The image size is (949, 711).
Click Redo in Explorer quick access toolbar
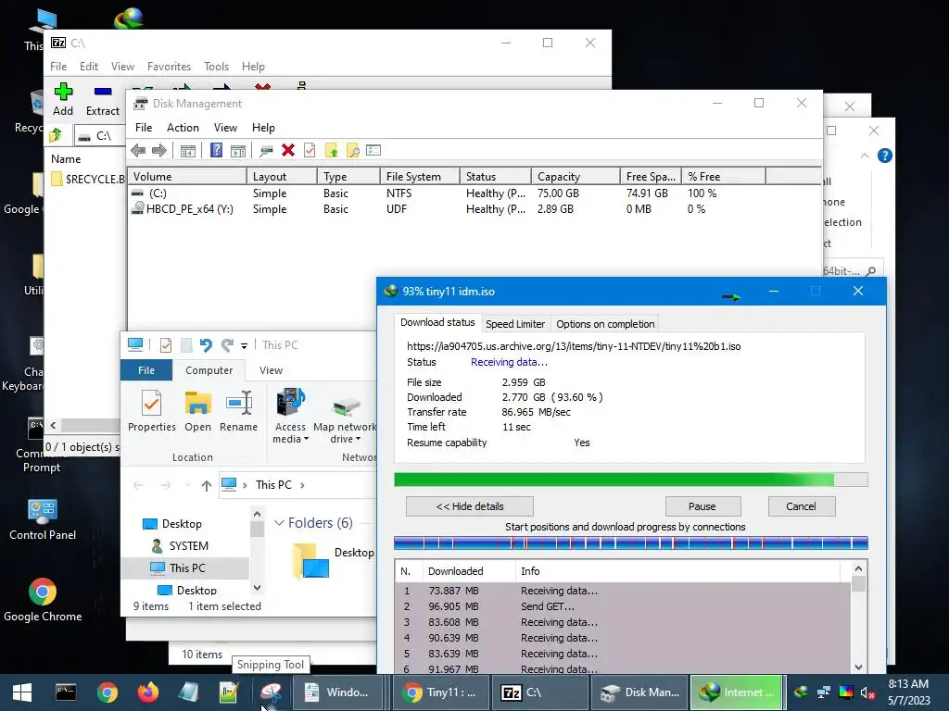tap(227, 345)
